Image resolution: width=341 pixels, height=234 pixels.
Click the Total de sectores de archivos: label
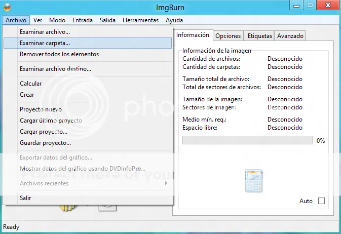point(221,87)
